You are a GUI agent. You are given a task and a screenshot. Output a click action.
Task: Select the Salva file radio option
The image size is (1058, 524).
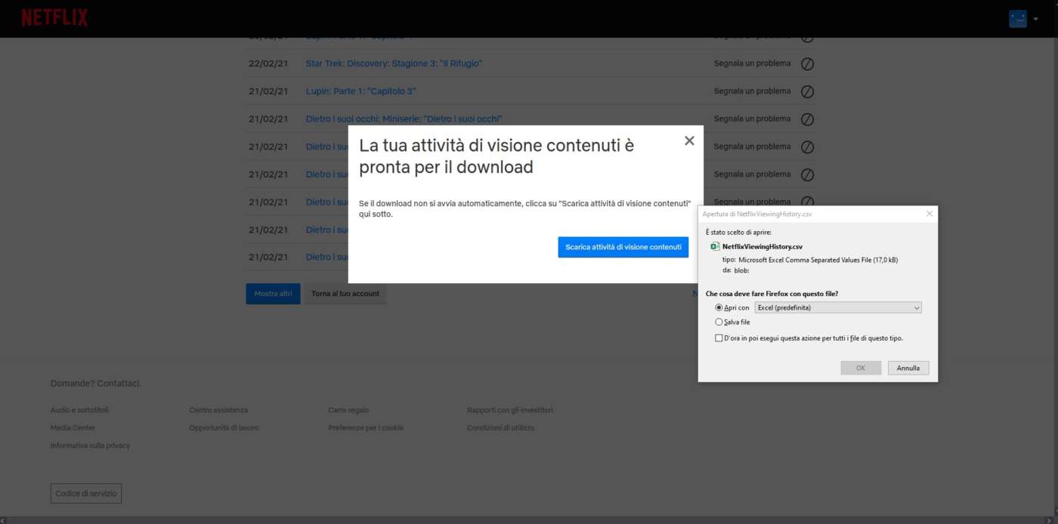719,322
